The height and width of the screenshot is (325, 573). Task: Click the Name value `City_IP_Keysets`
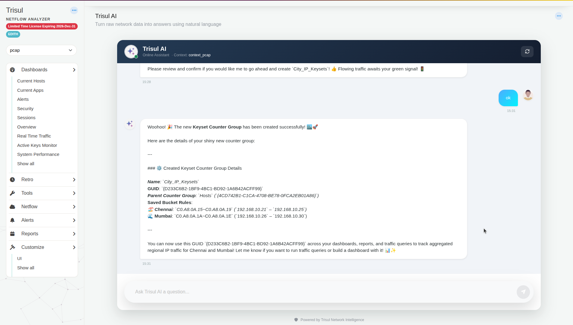[x=181, y=182]
